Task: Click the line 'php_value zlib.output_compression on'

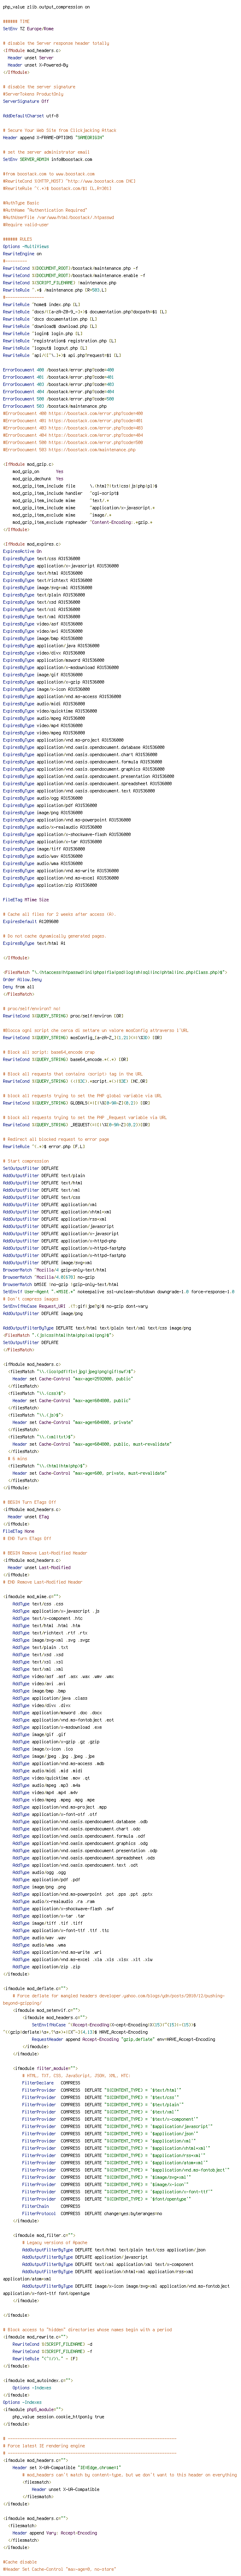Action: [45, 7]
